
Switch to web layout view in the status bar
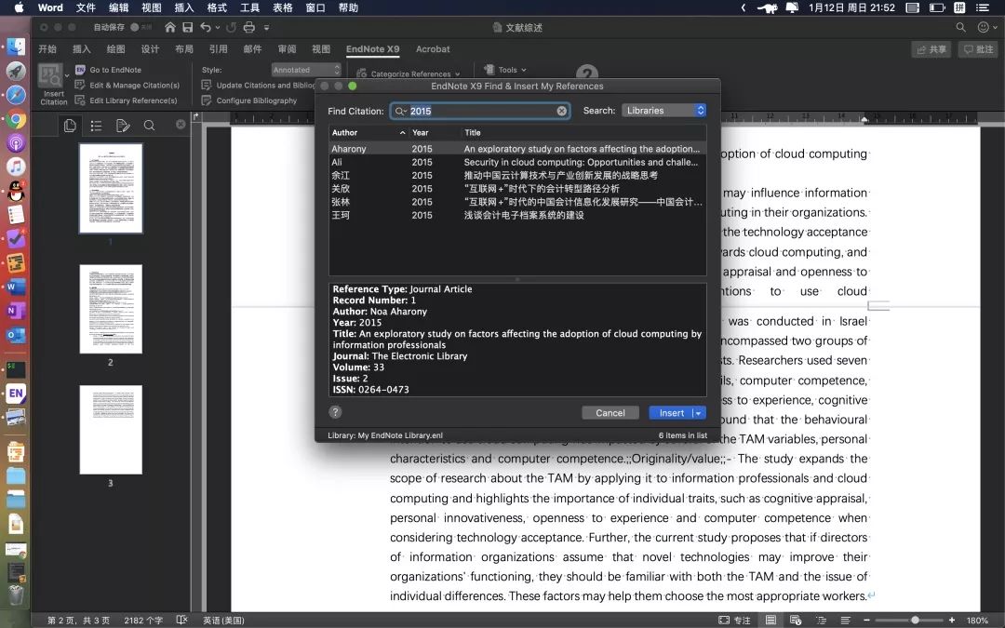796,621
